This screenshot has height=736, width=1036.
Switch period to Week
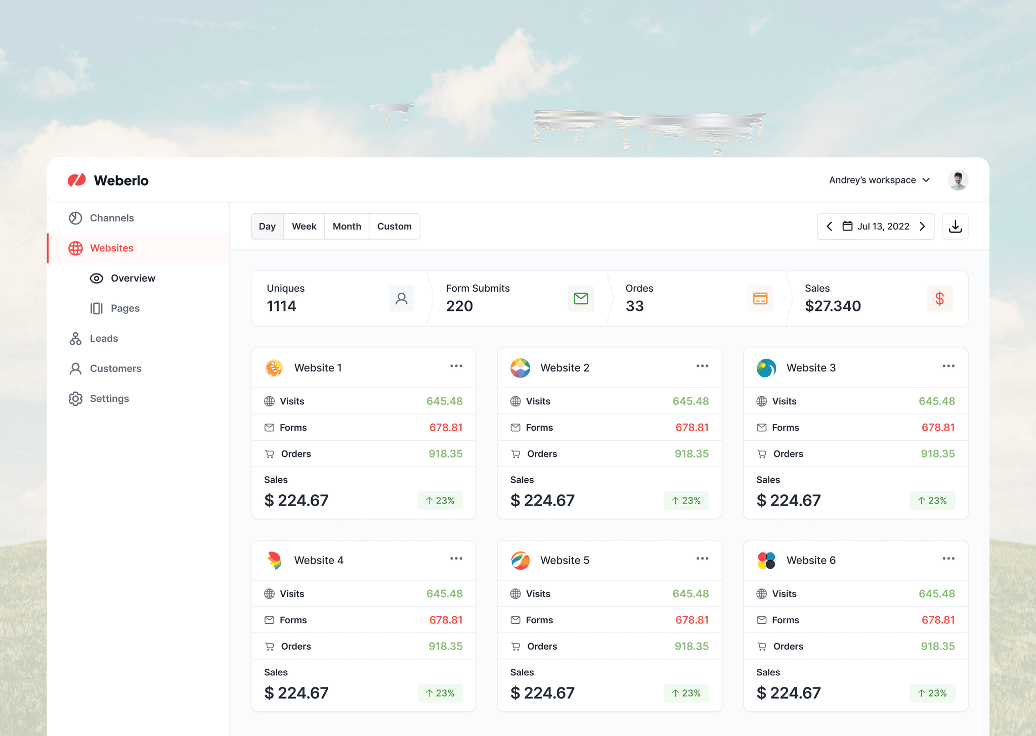point(304,226)
